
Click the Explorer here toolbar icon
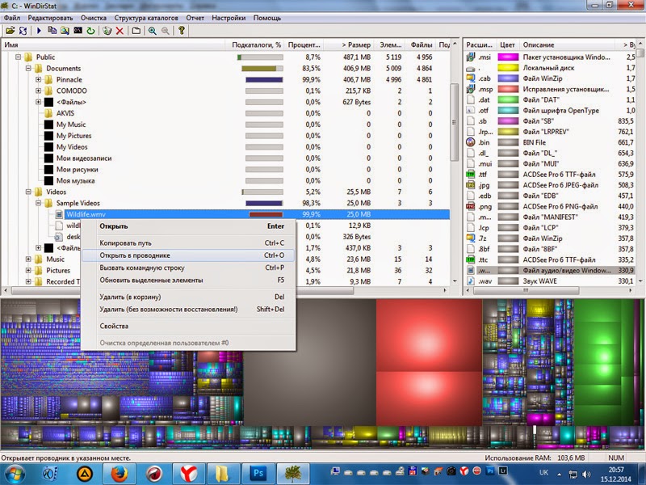coord(65,31)
